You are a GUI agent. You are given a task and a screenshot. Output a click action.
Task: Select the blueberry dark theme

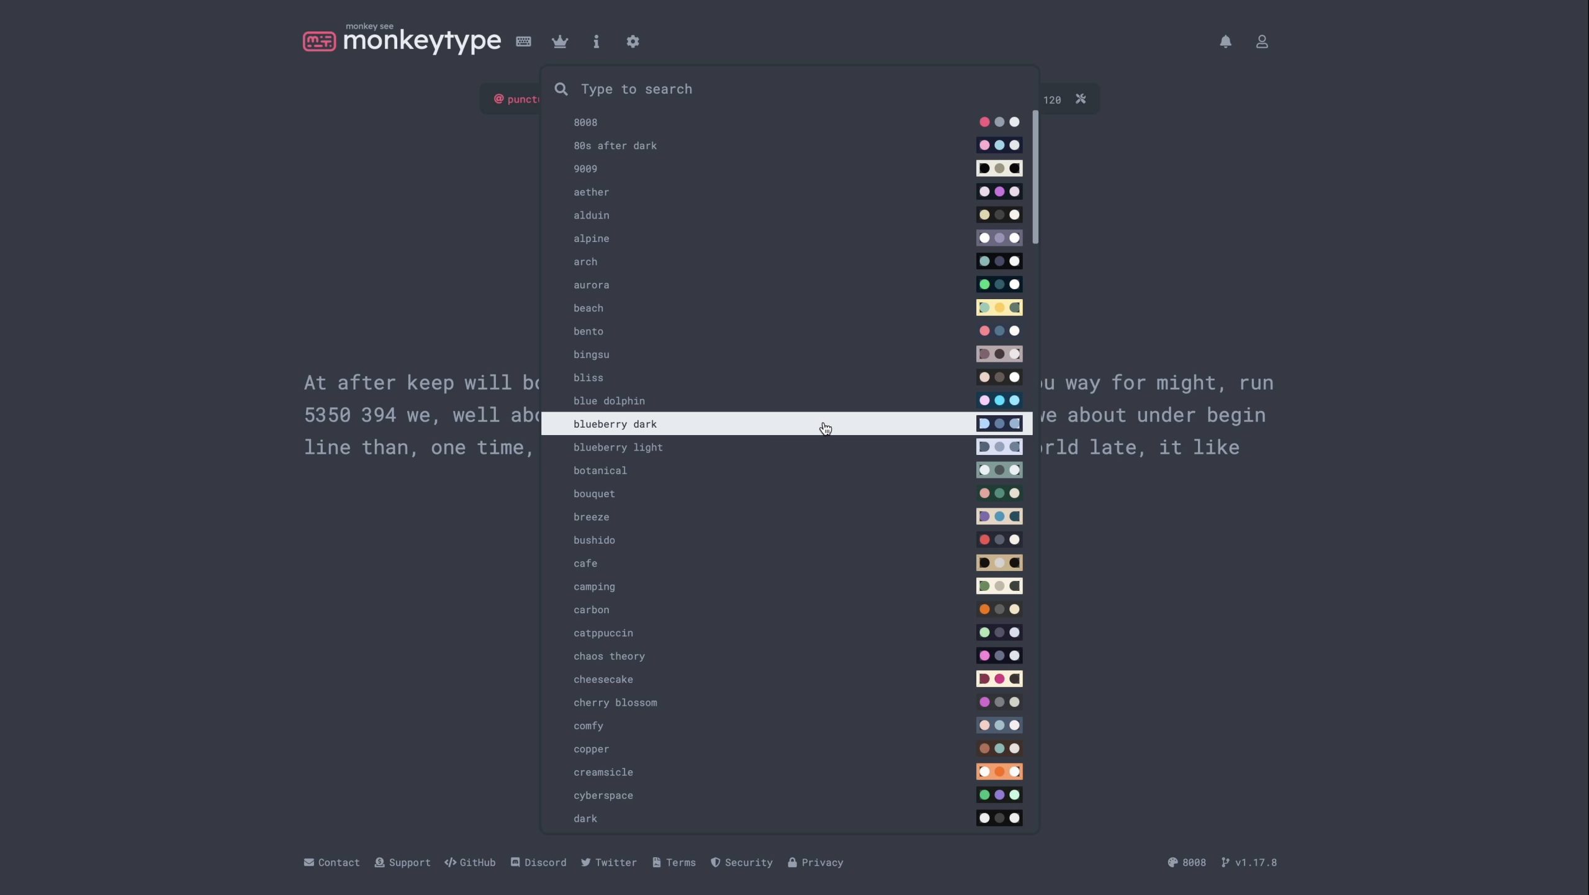[614, 424]
